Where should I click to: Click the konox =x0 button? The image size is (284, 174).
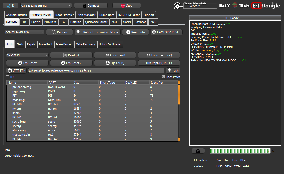click(x=115, y=55)
